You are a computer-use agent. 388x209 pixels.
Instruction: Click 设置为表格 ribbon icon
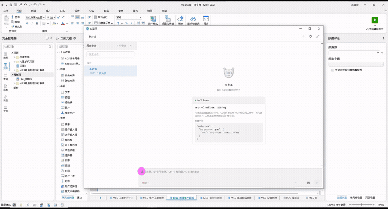(168, 20)
